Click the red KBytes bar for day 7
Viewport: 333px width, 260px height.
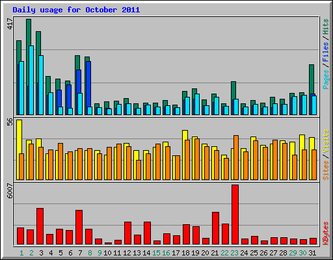click(79, 227)
